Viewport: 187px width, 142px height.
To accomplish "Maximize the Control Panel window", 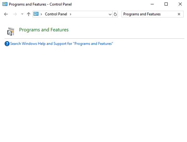I will tap(166, 4).
